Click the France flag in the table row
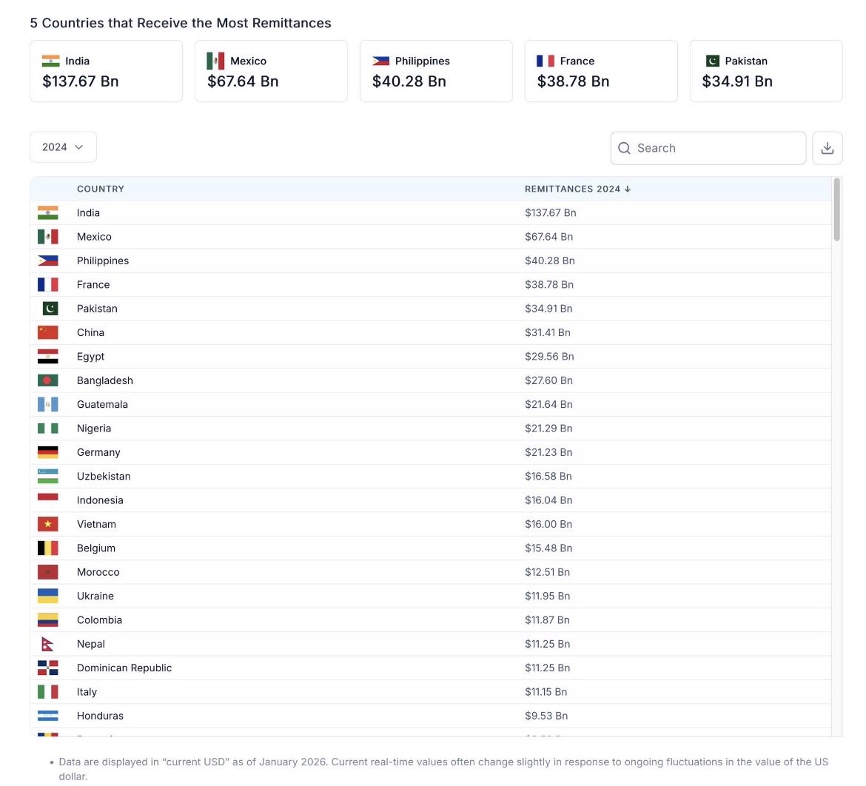Image resolution: width=866 pixels, height=786 pixels. coord(48,284)
